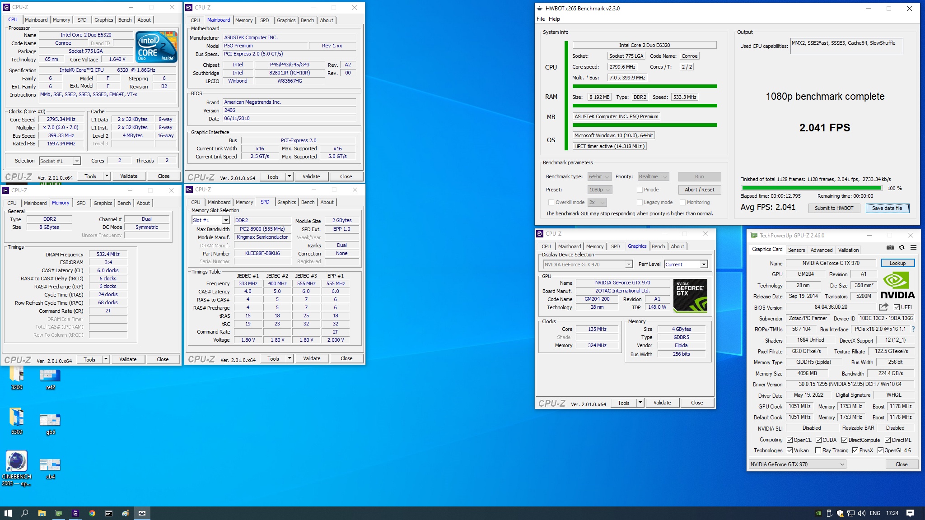Open Command Prompt taskbar icon
This screenshot has height=520, width=925.
coord(109,513)
